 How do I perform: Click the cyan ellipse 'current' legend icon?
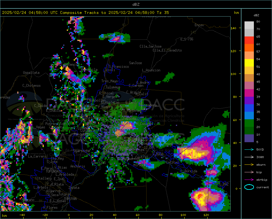tap(249, 187)
